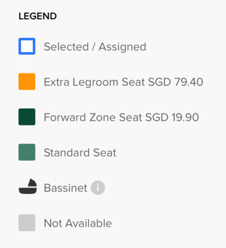Click the 'Not Available' label
226x248 pixels.
[x=78, y=223]
